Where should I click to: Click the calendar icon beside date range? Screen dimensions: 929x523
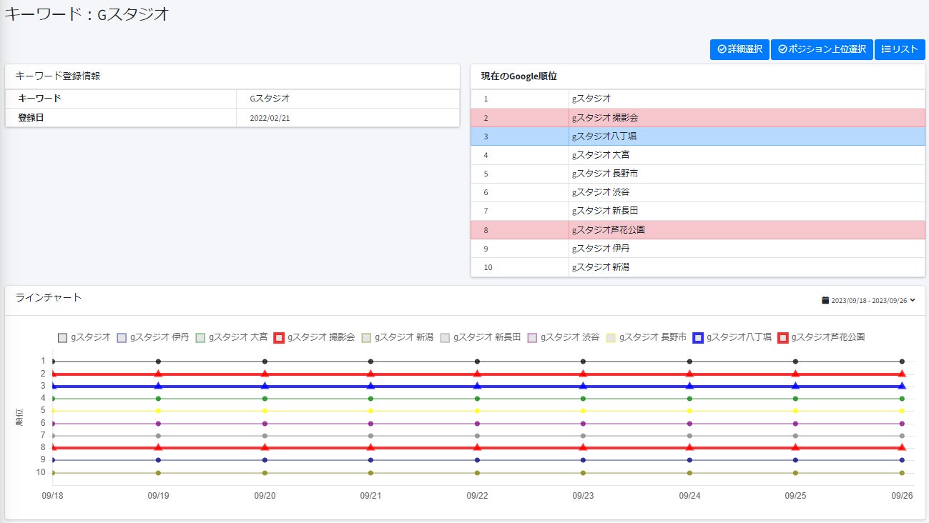click(x=825, y=301)
